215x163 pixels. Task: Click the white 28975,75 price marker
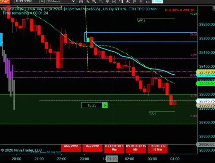(206, 101)
